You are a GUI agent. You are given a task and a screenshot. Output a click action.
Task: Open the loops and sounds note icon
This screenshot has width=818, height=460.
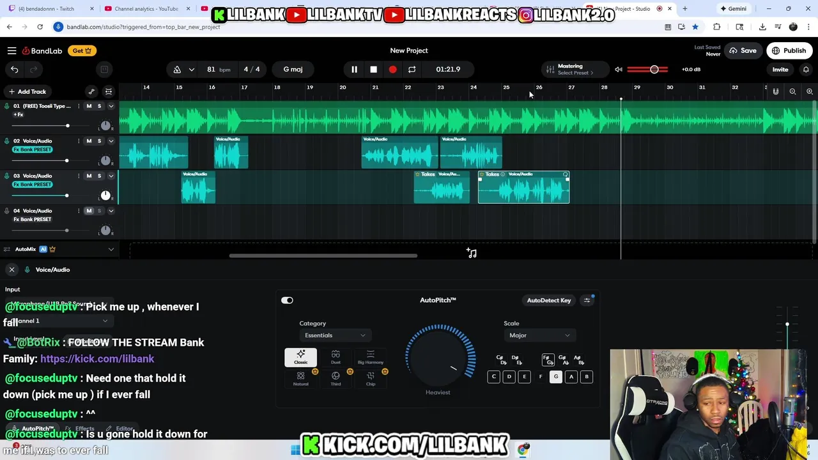pyautogui.click(x=472, y=253)
